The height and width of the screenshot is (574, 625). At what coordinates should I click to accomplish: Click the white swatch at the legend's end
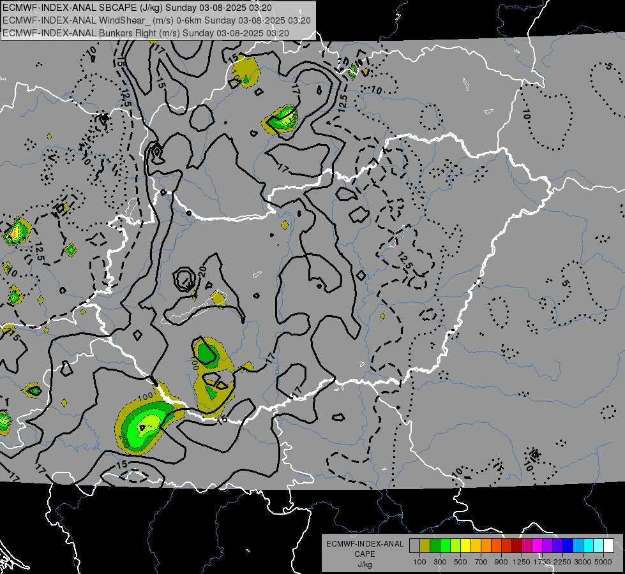[x=609, y=546]
